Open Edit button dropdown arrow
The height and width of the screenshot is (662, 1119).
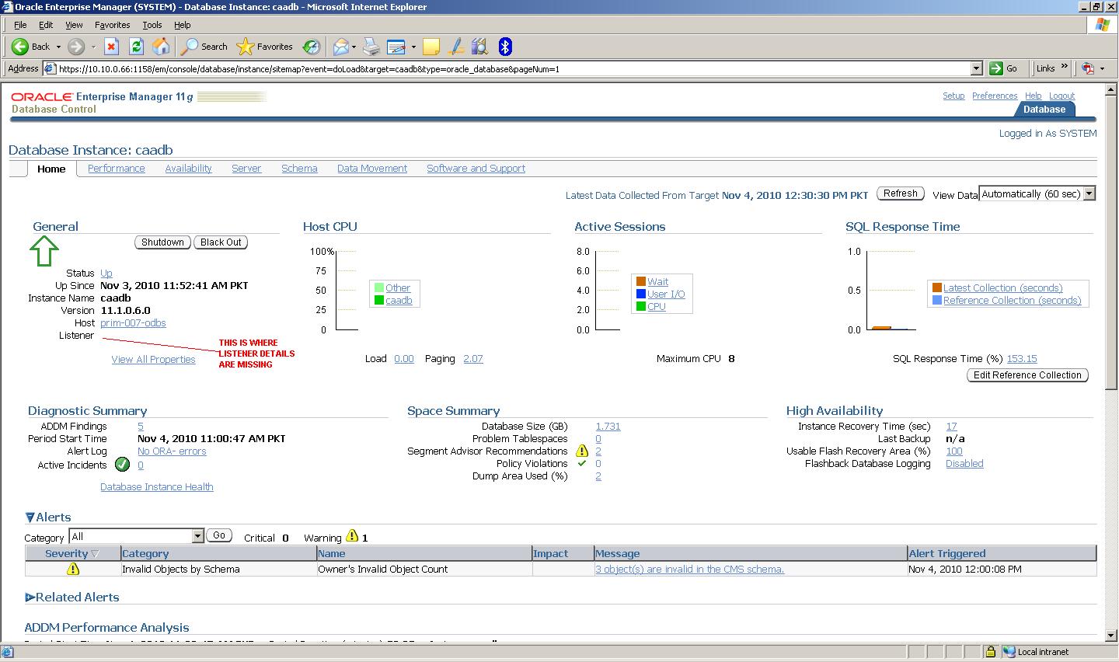pos(413,47)
